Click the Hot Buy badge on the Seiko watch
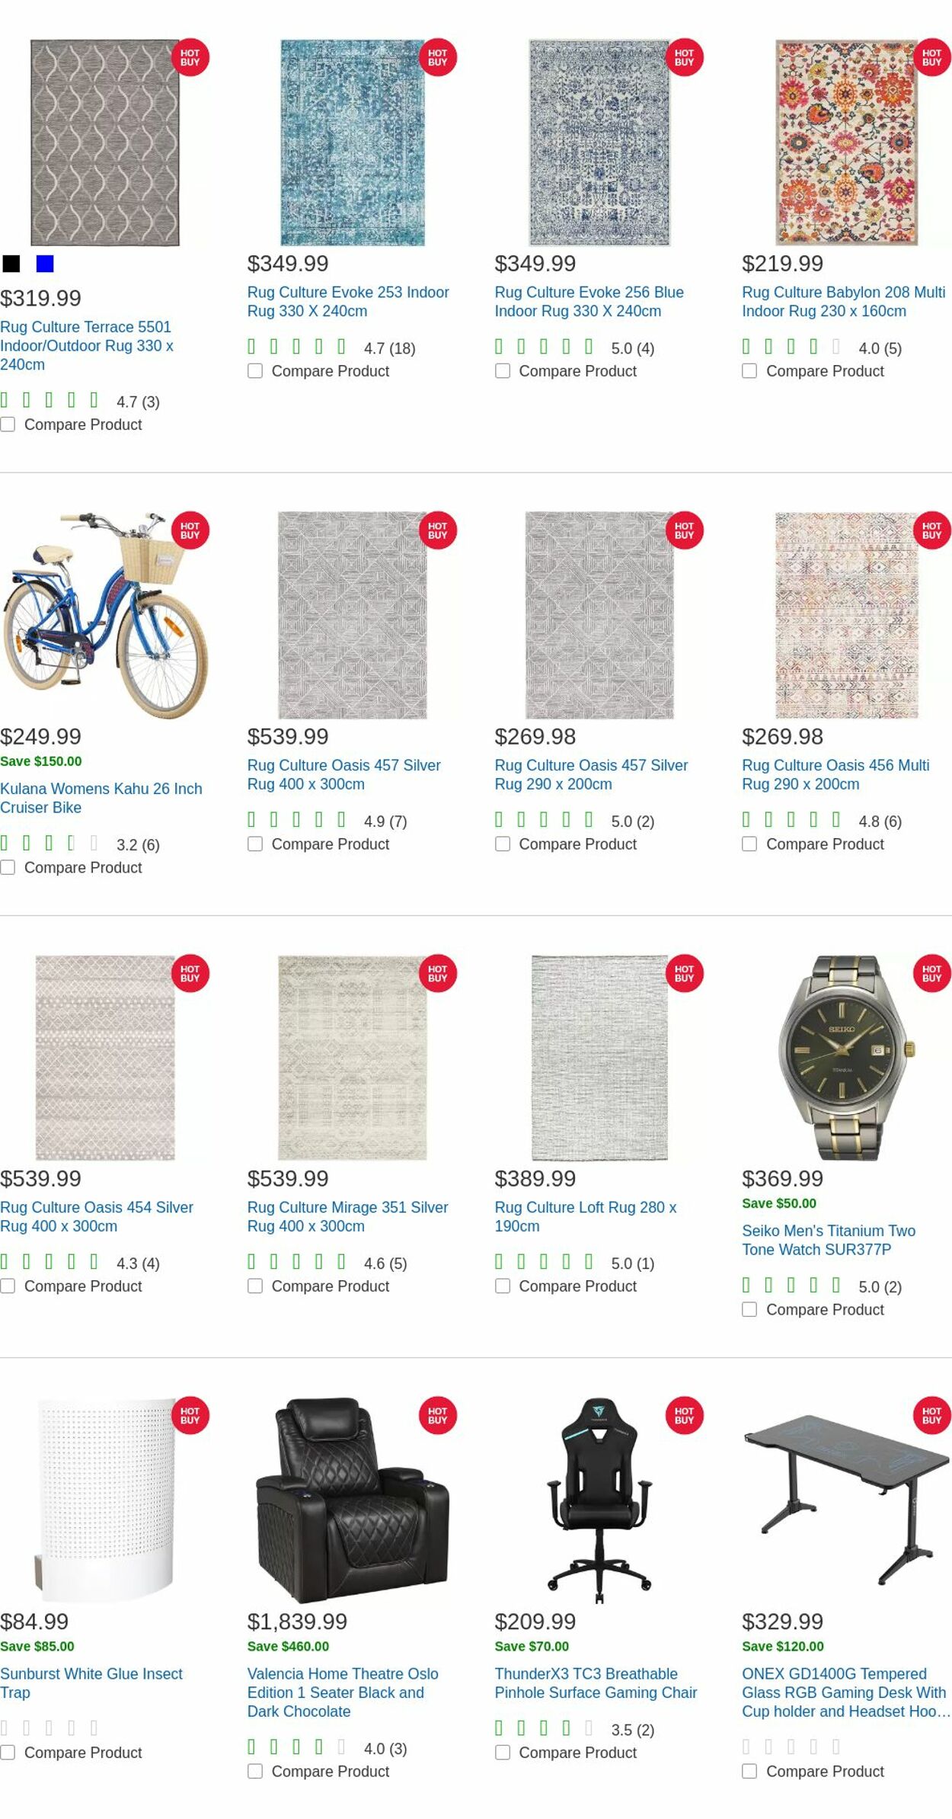Viewport: 952px width, 1819px height. [931, 973]
